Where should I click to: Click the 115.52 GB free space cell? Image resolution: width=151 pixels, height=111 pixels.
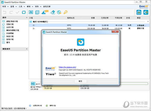pyautogui.click(x=118, y=28)
